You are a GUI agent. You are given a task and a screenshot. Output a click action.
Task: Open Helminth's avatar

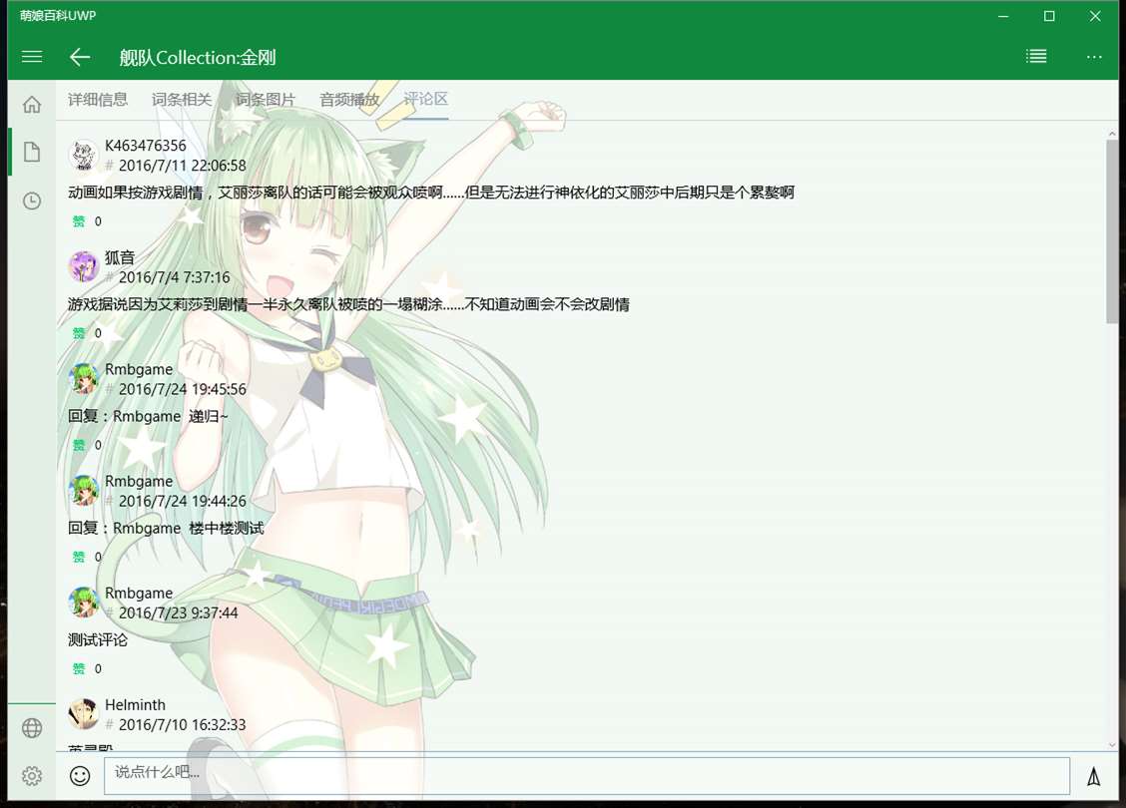83,714
